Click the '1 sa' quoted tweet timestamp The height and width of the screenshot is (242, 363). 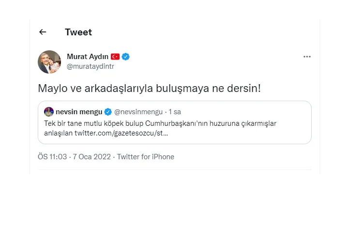[175, 112]
